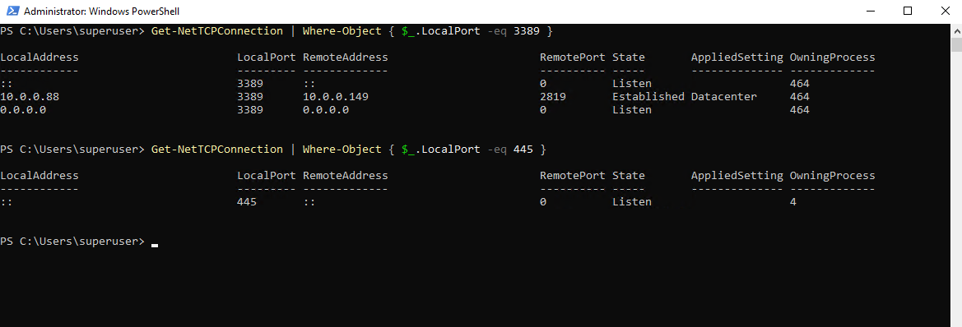Viewport: 962px width, 327px height.
Task: Click the Established state value
Action: tap(648, 97)
